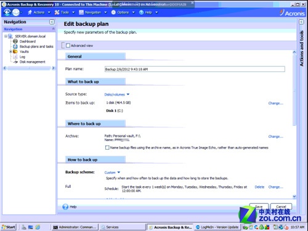This screenshot has height=231, width=308.
Task: Select SERVER.domain.local in the tree
Action: tap(30, 36)
